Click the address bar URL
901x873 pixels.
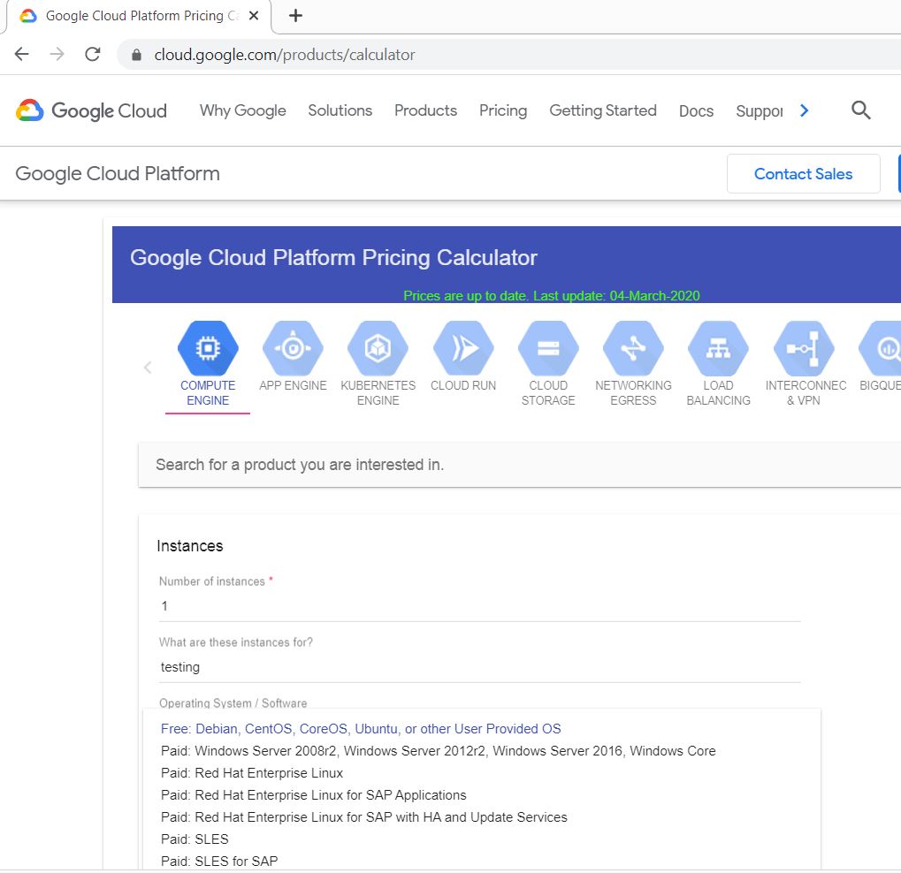click(285, 55)
